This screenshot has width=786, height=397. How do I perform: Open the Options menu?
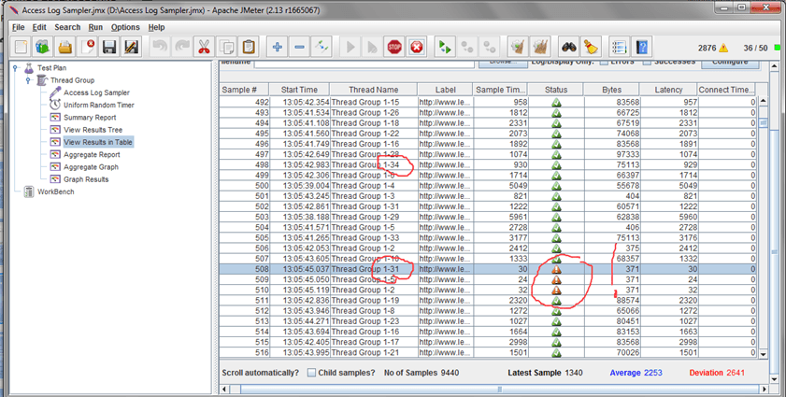(125, 27)
